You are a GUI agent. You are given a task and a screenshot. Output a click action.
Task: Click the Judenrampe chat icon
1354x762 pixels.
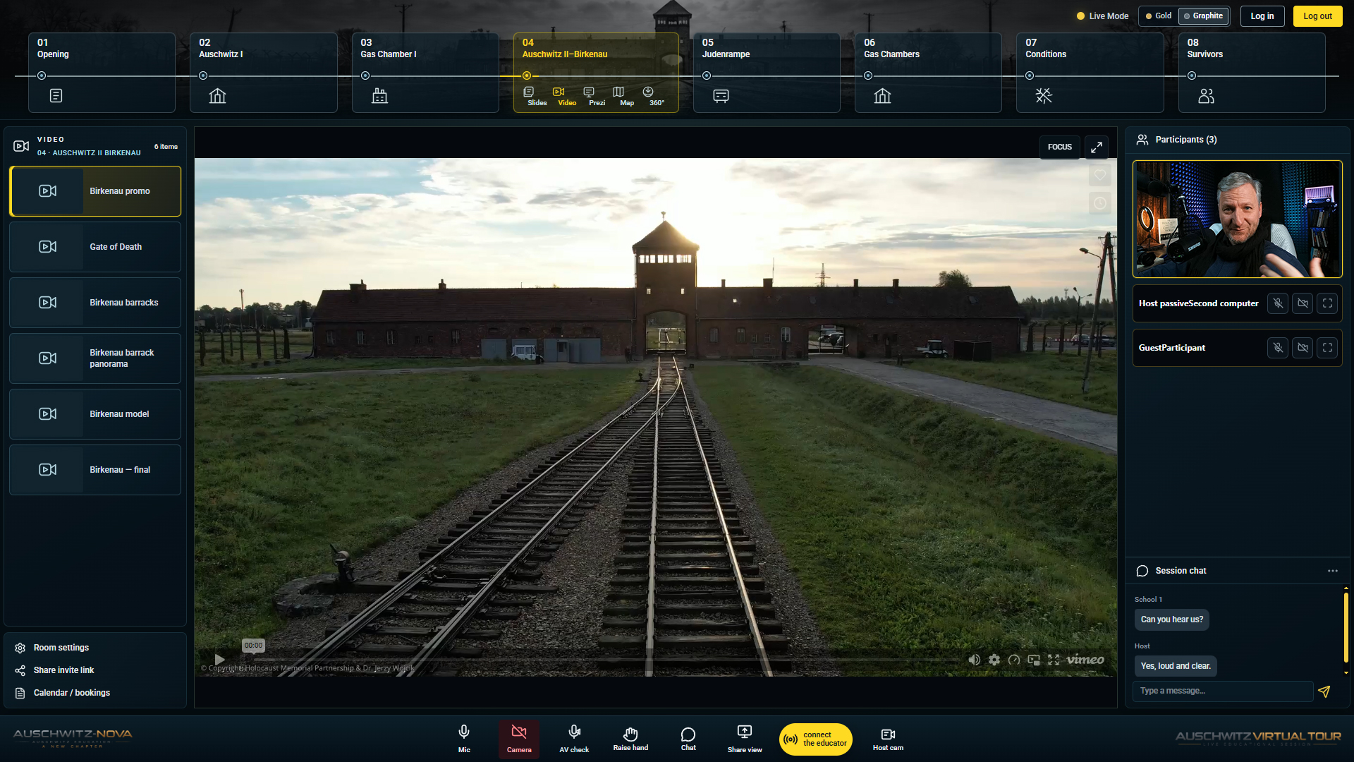721,96
